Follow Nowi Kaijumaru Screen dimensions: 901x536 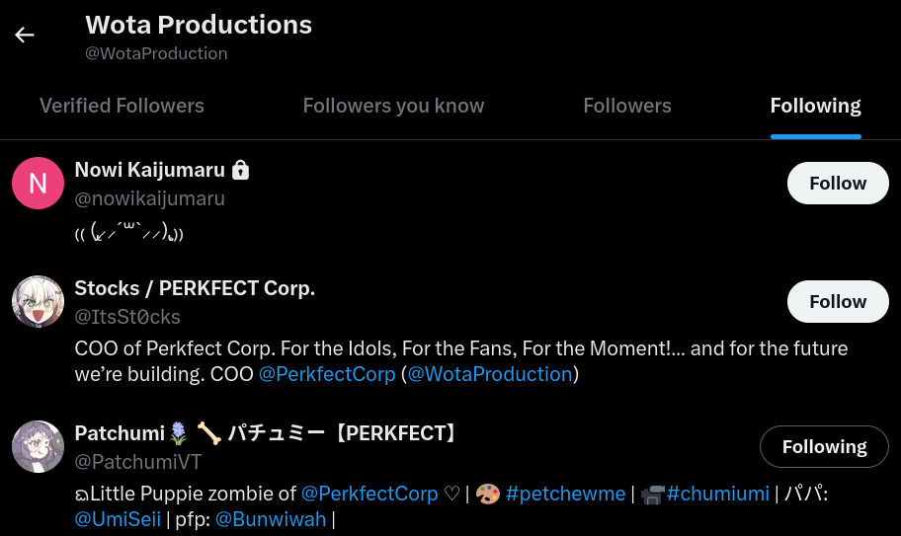[838, 184]
